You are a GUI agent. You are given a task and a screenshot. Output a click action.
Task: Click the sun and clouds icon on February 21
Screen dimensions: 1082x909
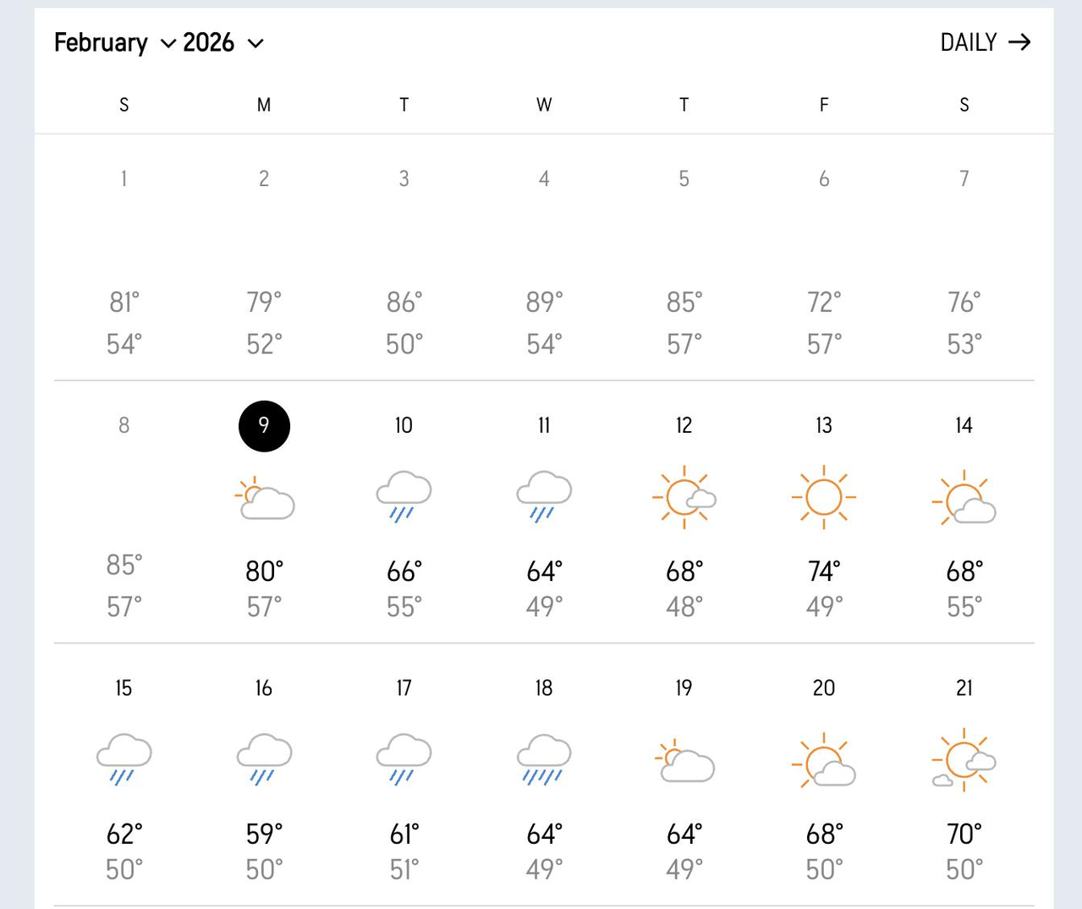pos(964,759)
